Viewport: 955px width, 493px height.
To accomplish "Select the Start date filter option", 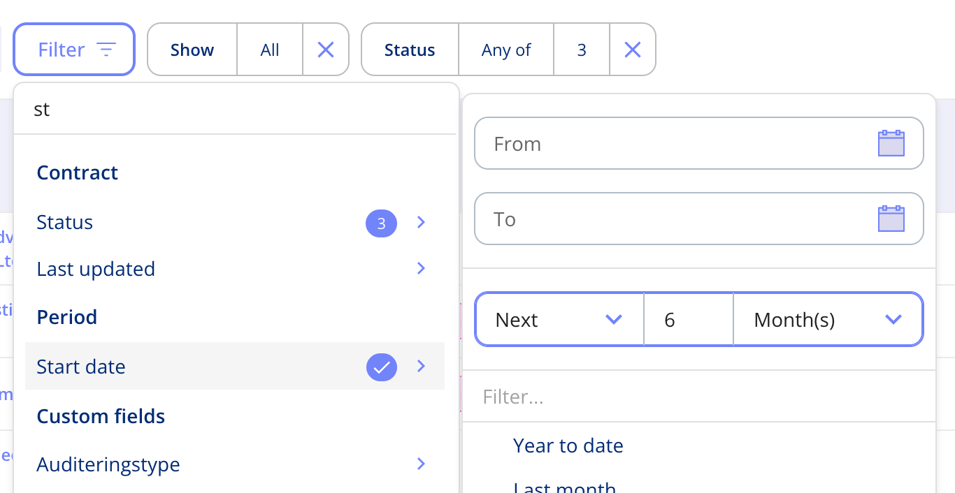I will 235,366.
